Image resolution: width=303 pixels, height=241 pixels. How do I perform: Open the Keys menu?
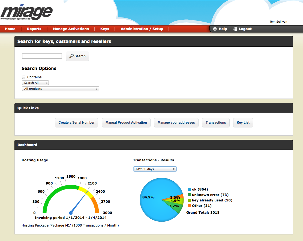coord(105,29)
